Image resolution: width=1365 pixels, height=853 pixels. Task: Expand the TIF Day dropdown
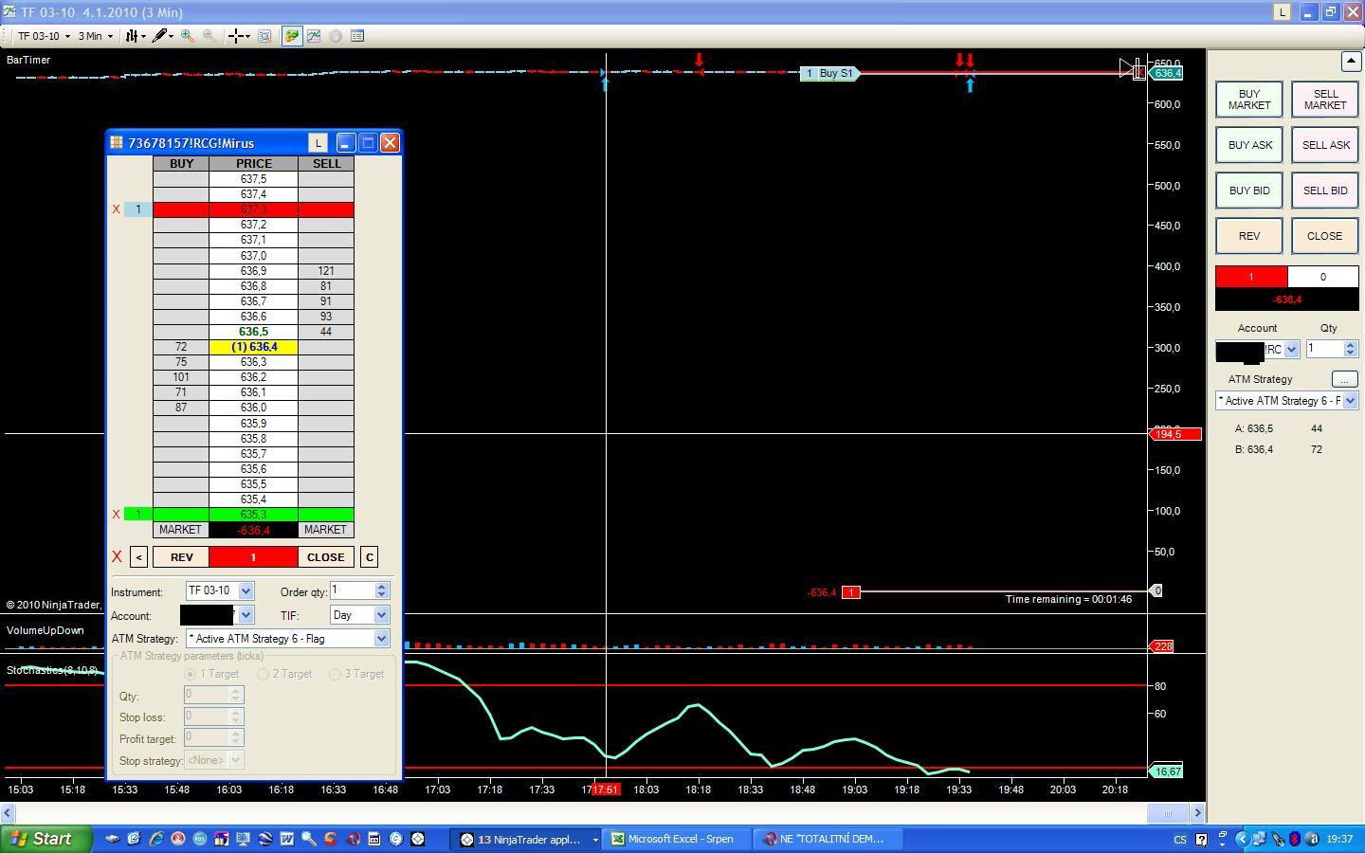pyautogui.click(x=381, y=615)
